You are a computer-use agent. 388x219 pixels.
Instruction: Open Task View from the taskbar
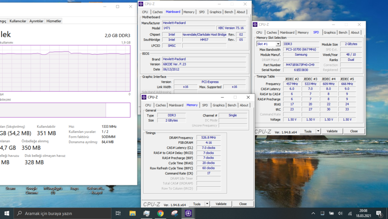(x=118, y=213)
